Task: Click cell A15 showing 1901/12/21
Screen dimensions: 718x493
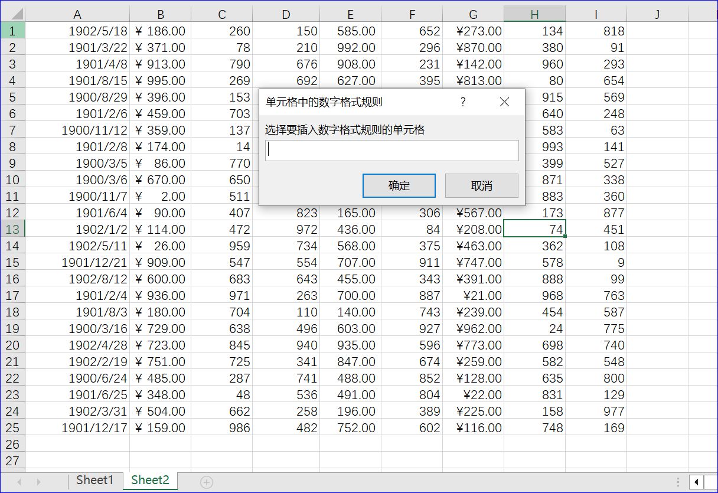Action: point(77,262)
